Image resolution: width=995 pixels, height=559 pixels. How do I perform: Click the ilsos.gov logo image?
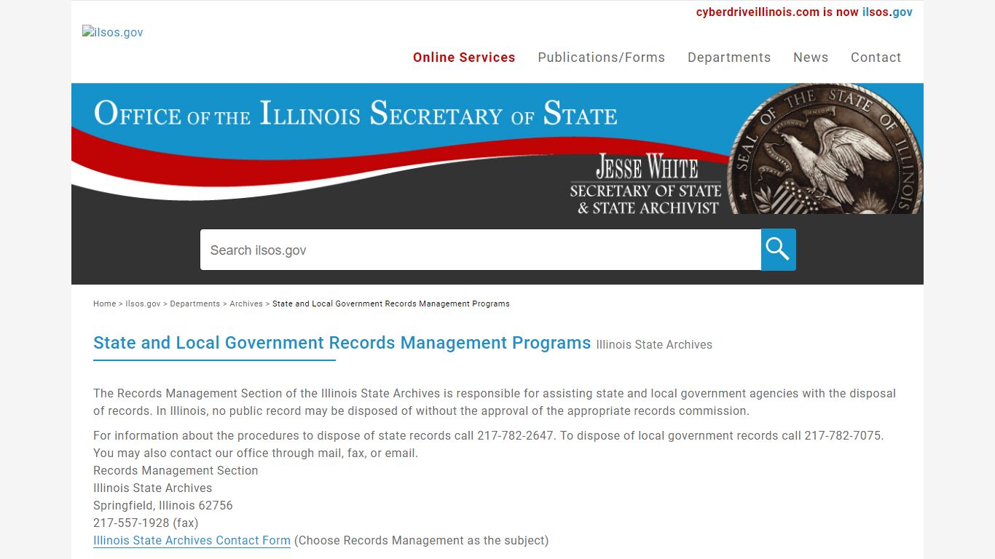113,32
